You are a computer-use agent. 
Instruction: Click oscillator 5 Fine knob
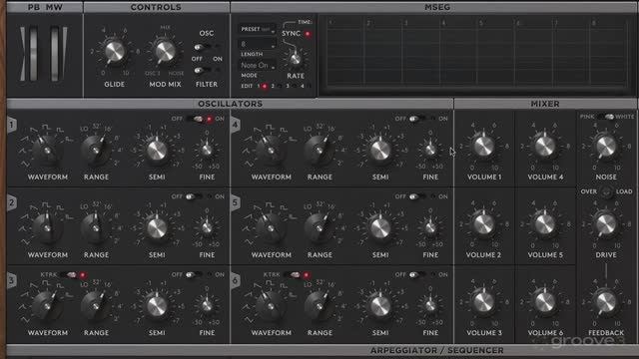(x=430, y=228)
